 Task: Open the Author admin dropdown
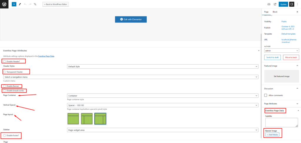point(282,51)
